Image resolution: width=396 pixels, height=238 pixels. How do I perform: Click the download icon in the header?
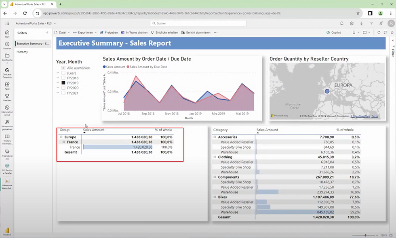pyautogui.click(x=361, y=23)
